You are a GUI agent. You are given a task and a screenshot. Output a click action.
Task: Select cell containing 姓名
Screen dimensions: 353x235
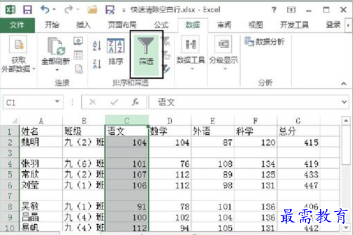tap(41, 131)
